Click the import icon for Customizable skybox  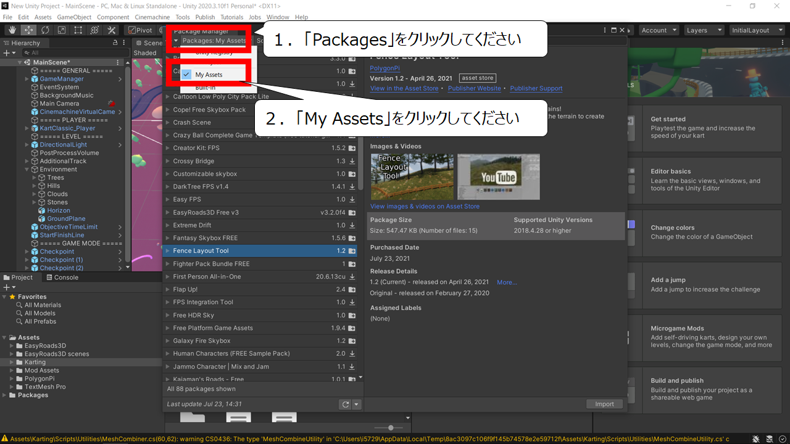click(x=352, y=174)
